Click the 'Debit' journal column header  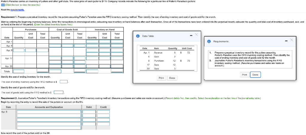[x=89, y=107]
